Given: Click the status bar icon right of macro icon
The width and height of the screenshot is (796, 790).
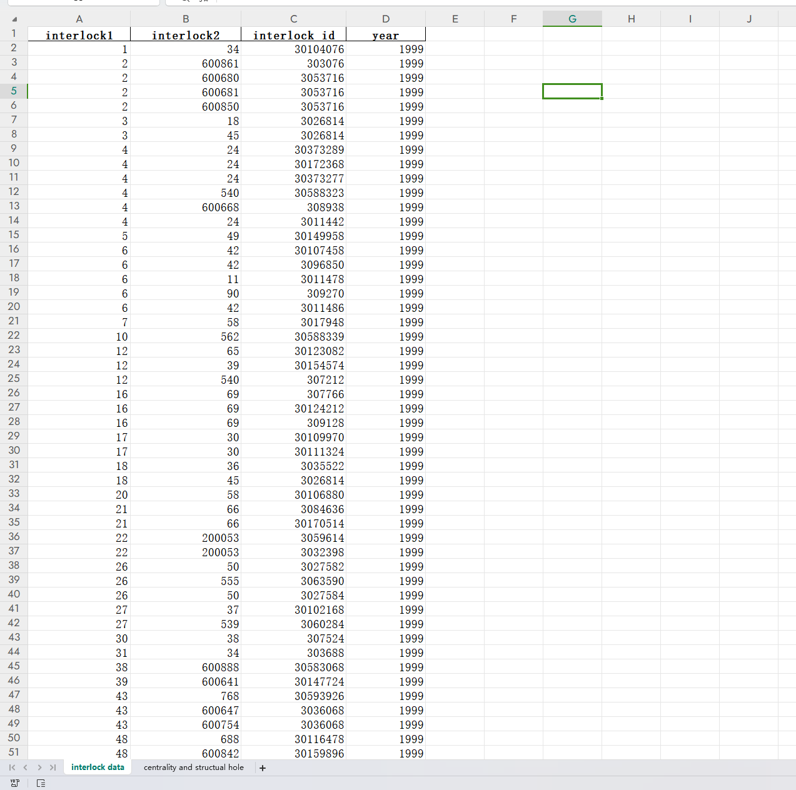Looking at the screenshot, I should point(41,783).
